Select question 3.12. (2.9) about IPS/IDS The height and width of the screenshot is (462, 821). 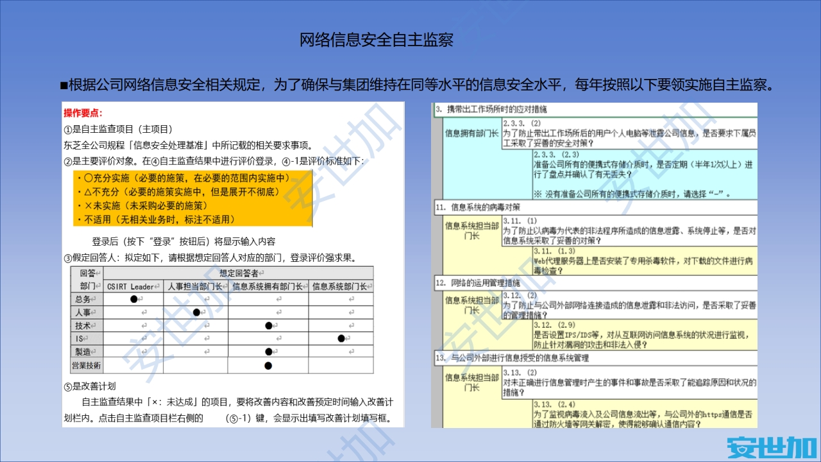(643, 334)
